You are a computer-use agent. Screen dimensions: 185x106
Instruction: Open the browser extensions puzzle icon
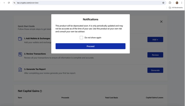(x=170, y=3)
